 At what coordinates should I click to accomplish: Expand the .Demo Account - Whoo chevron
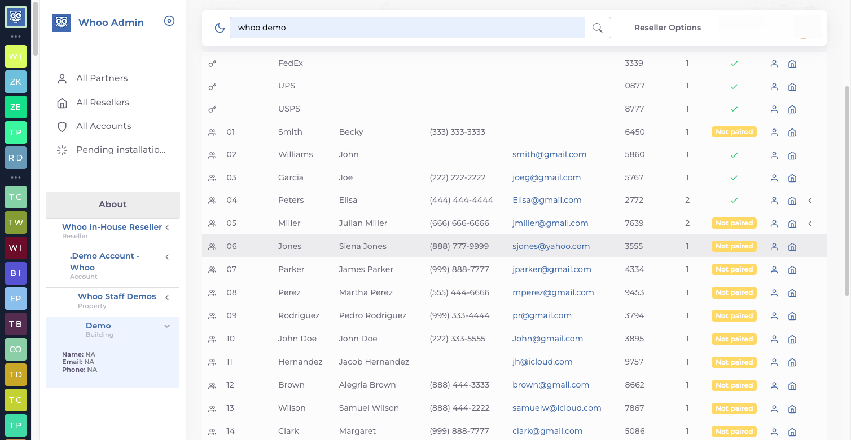point(167,257)
